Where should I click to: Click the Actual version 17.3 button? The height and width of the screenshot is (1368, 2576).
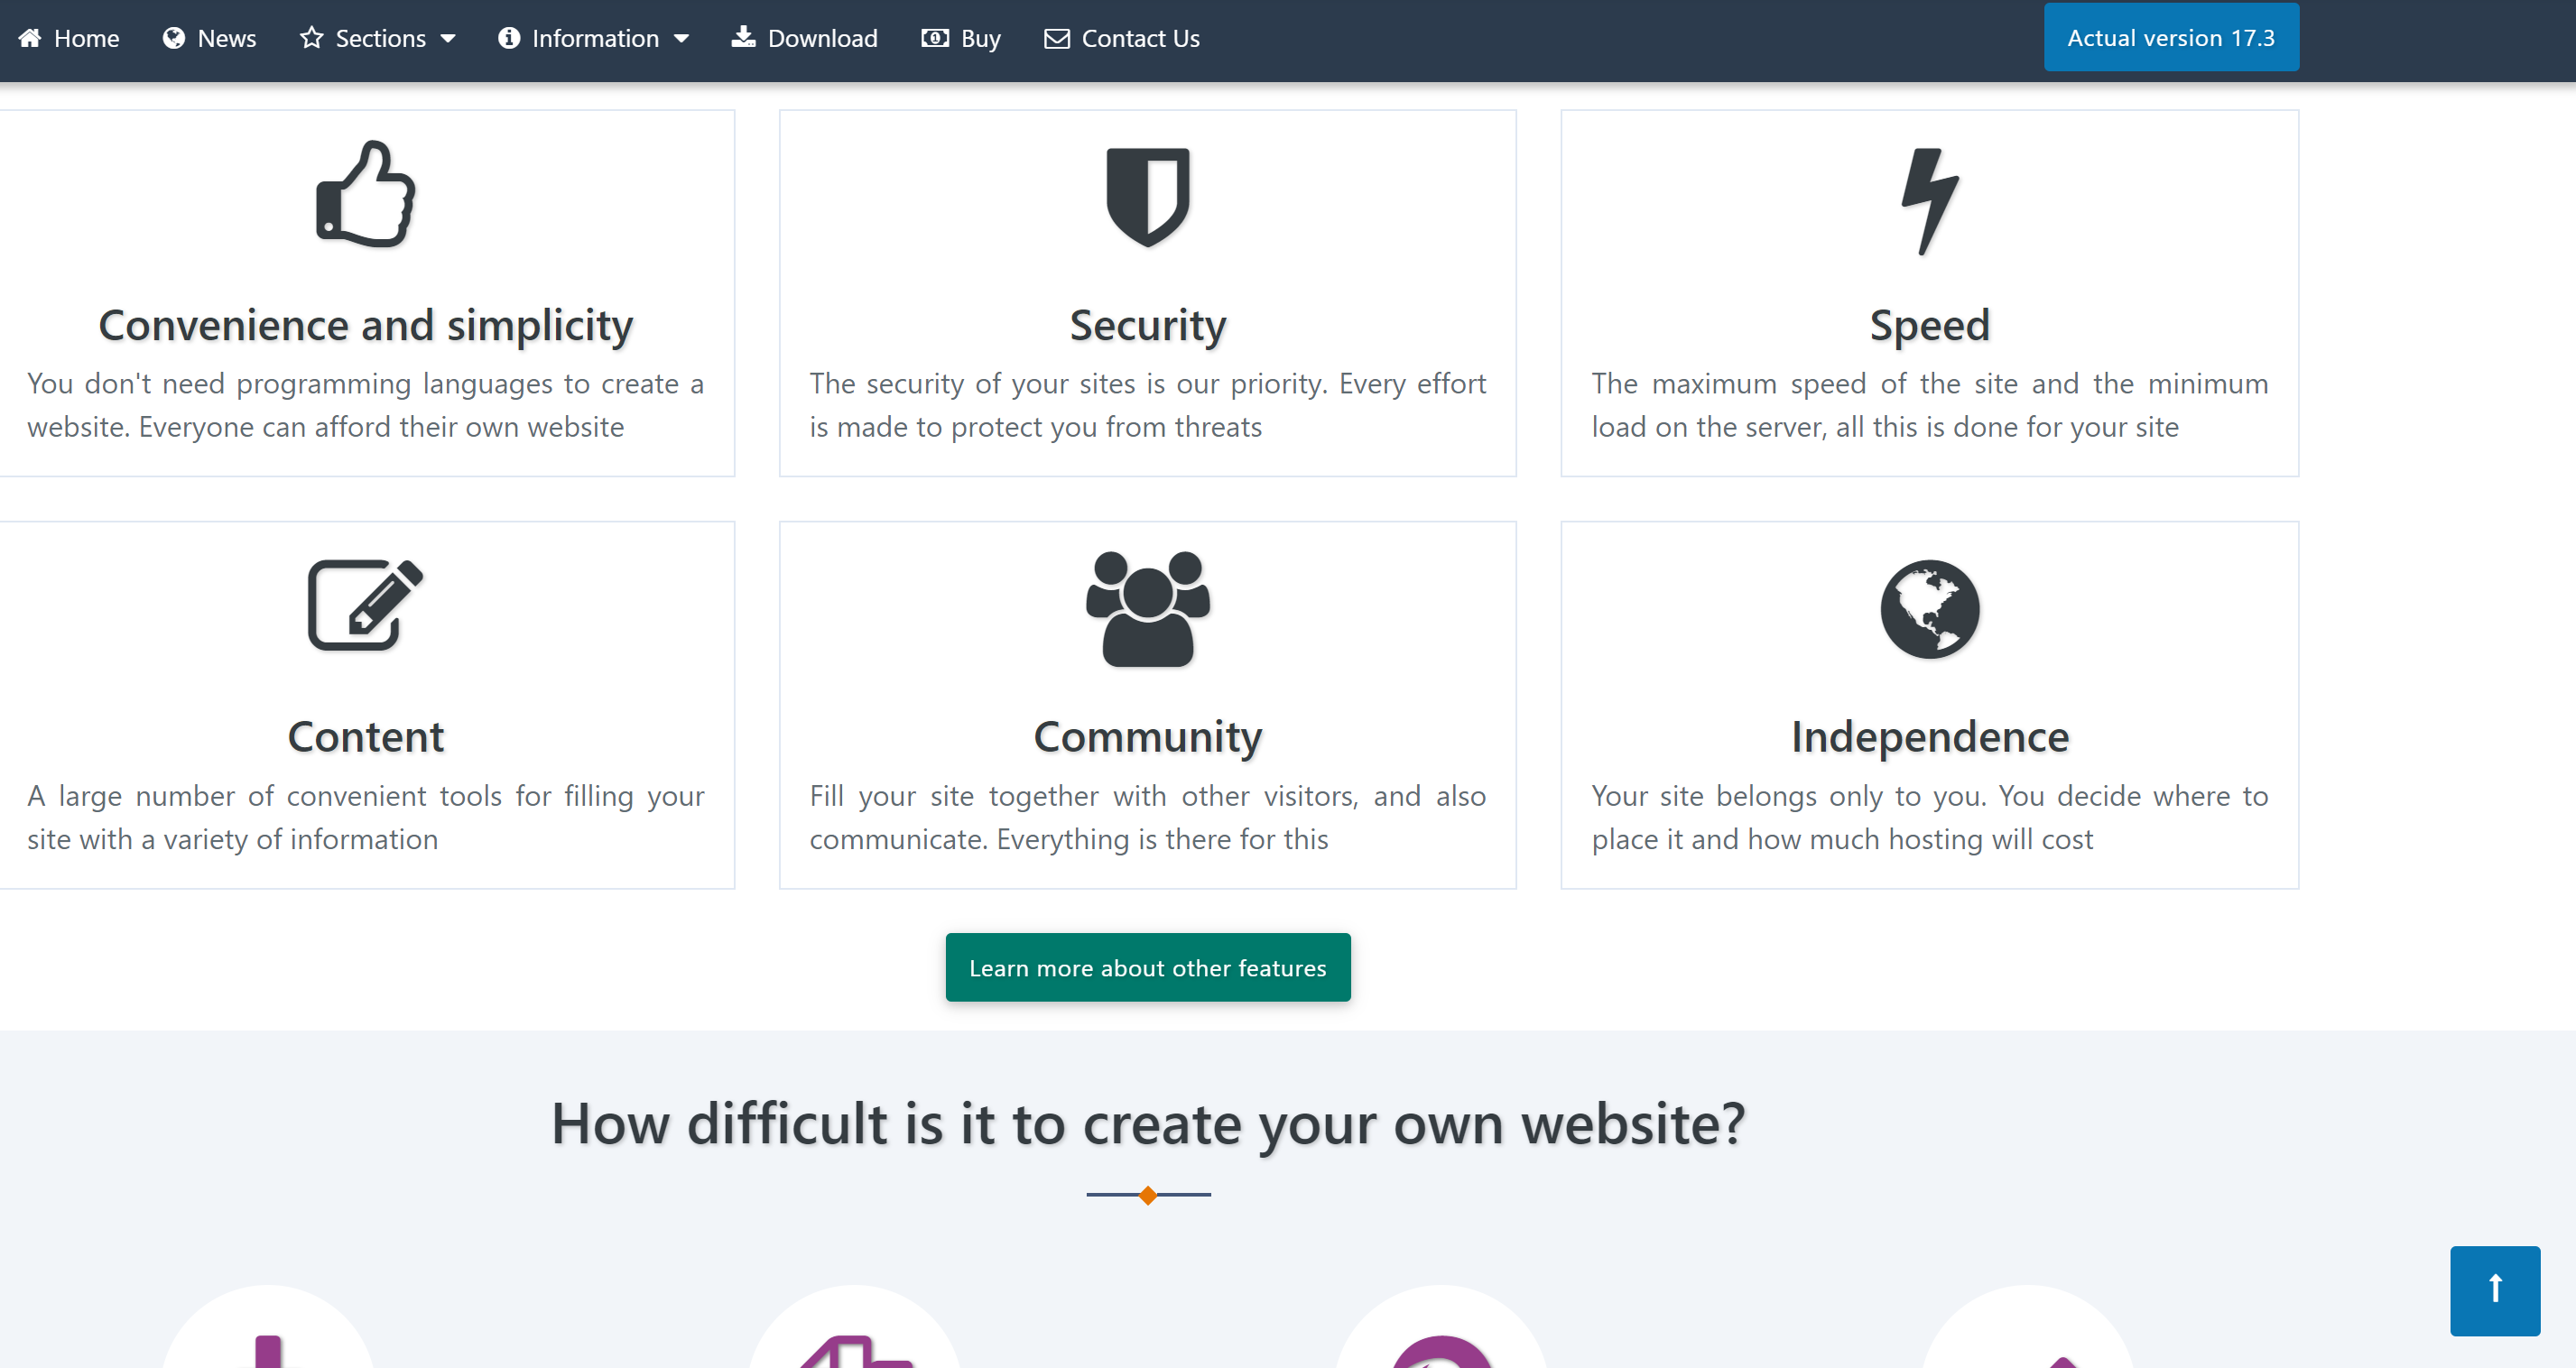point(2170,37)
